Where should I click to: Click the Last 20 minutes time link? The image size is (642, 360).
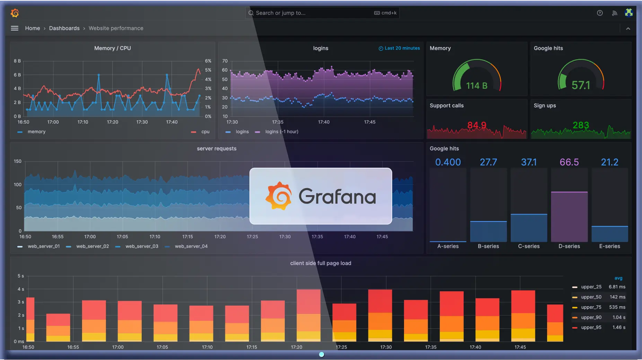[x=402, y=49]
